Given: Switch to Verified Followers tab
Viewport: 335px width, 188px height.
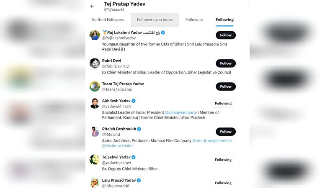Looking at the screenshot, I should point(108,20).
